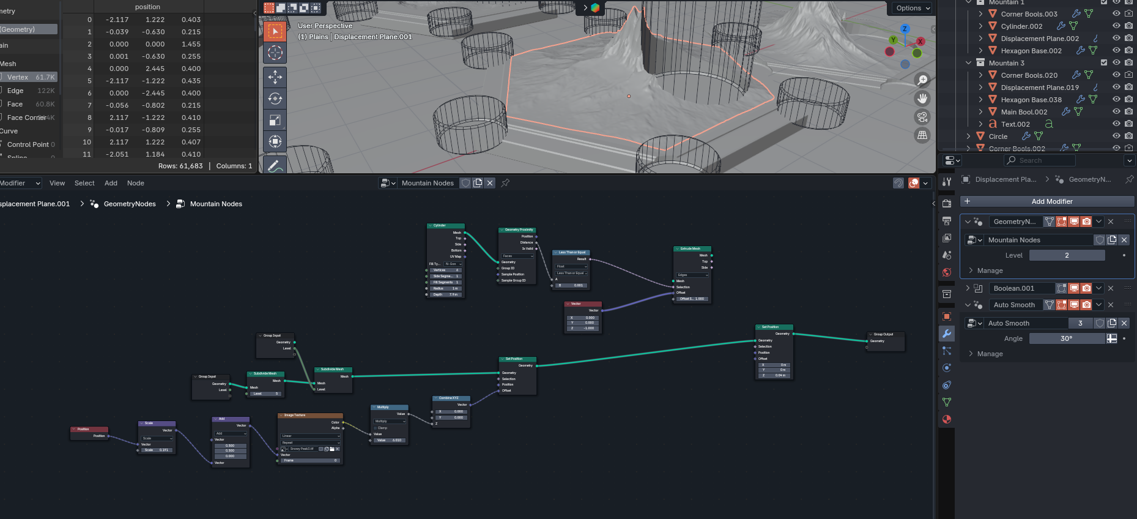Toggle Mountain 1 collection exclude checkbox
The image size is (1137, 519).
pyautogui.click(x=1104, y=2)
